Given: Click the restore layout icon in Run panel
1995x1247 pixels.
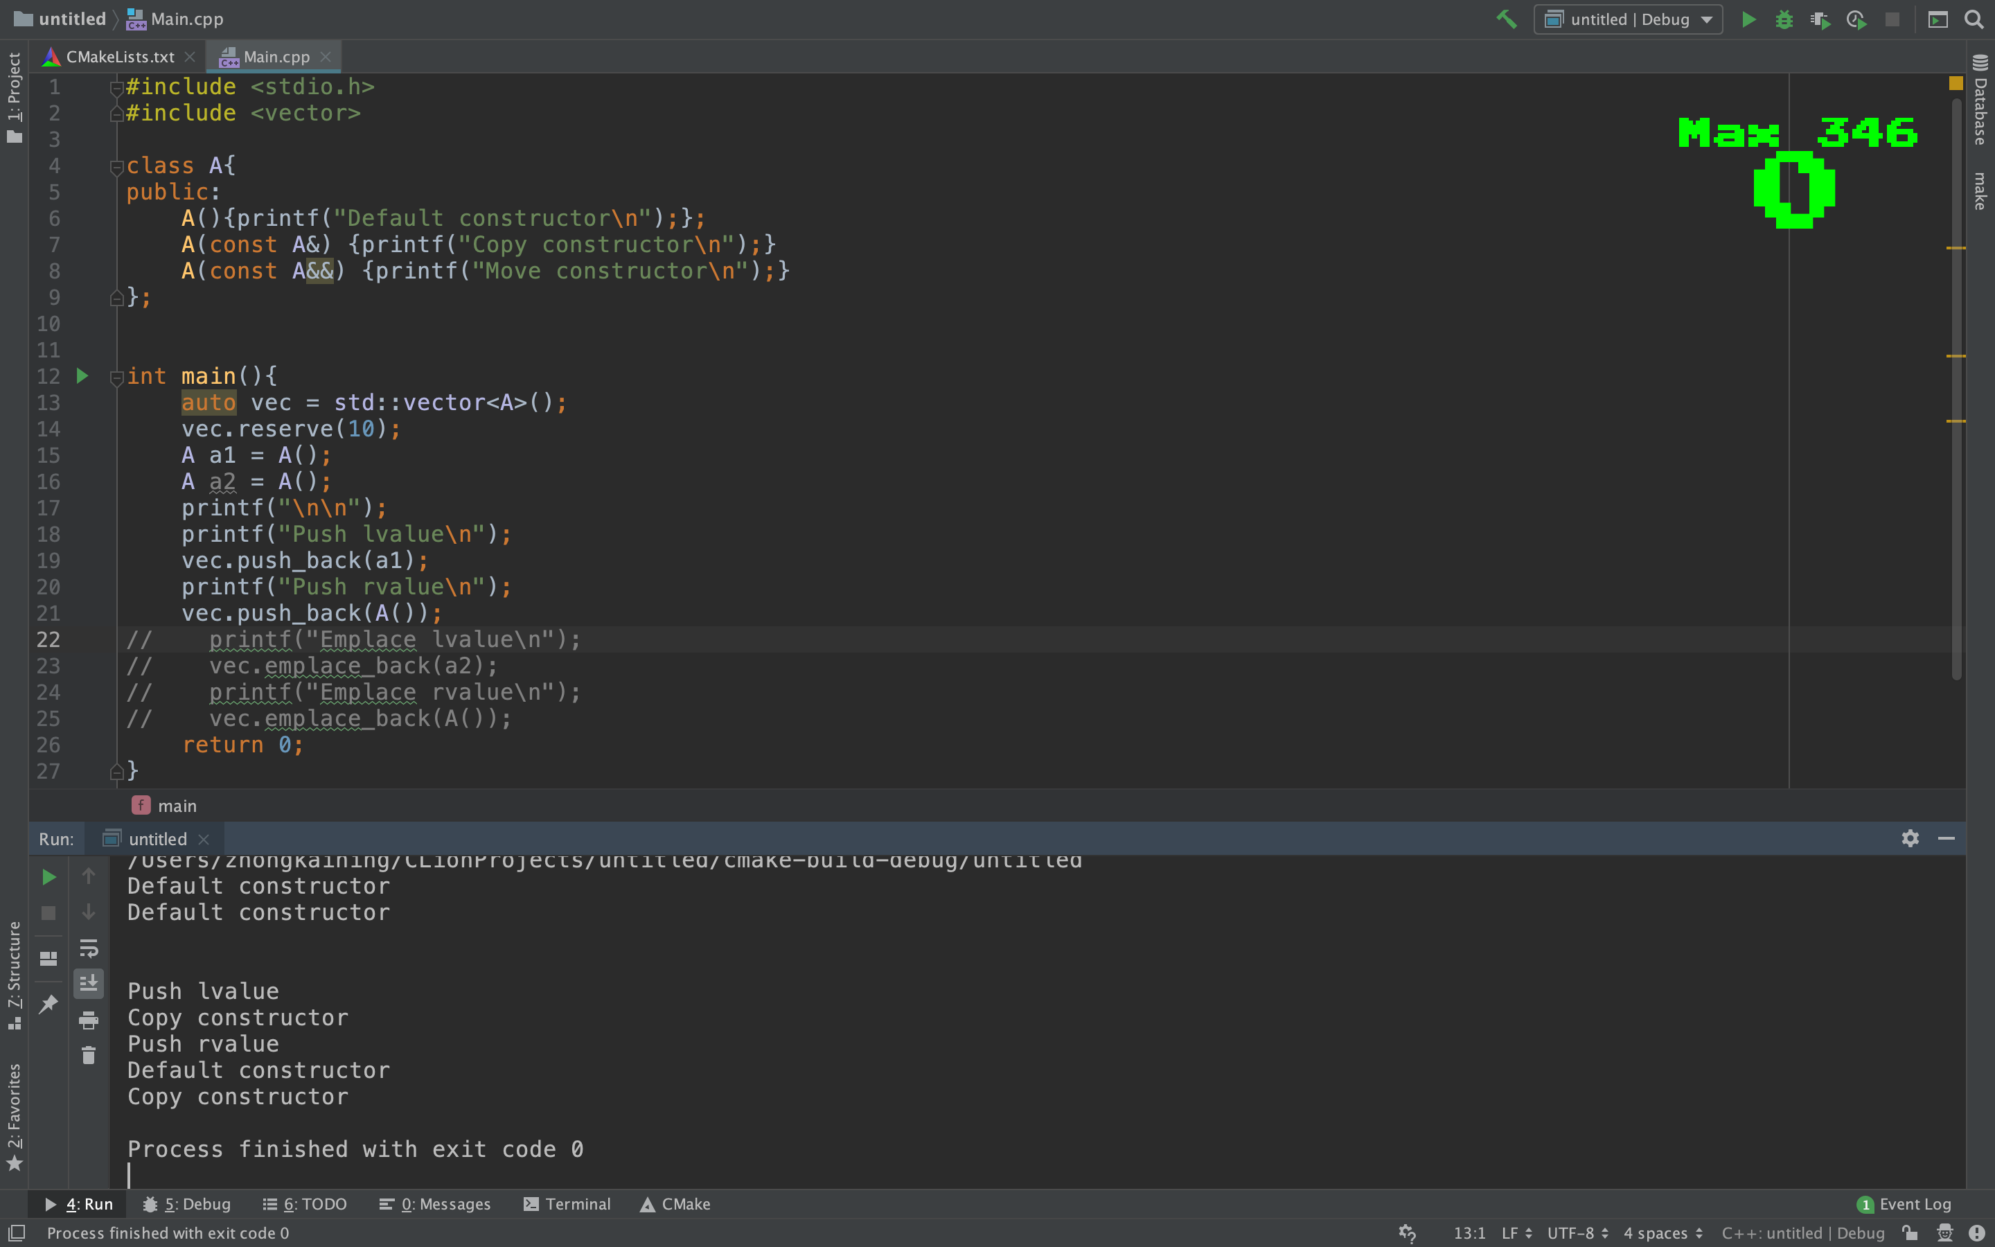Looking at the screenshot, I should click(x=48, y=958).
